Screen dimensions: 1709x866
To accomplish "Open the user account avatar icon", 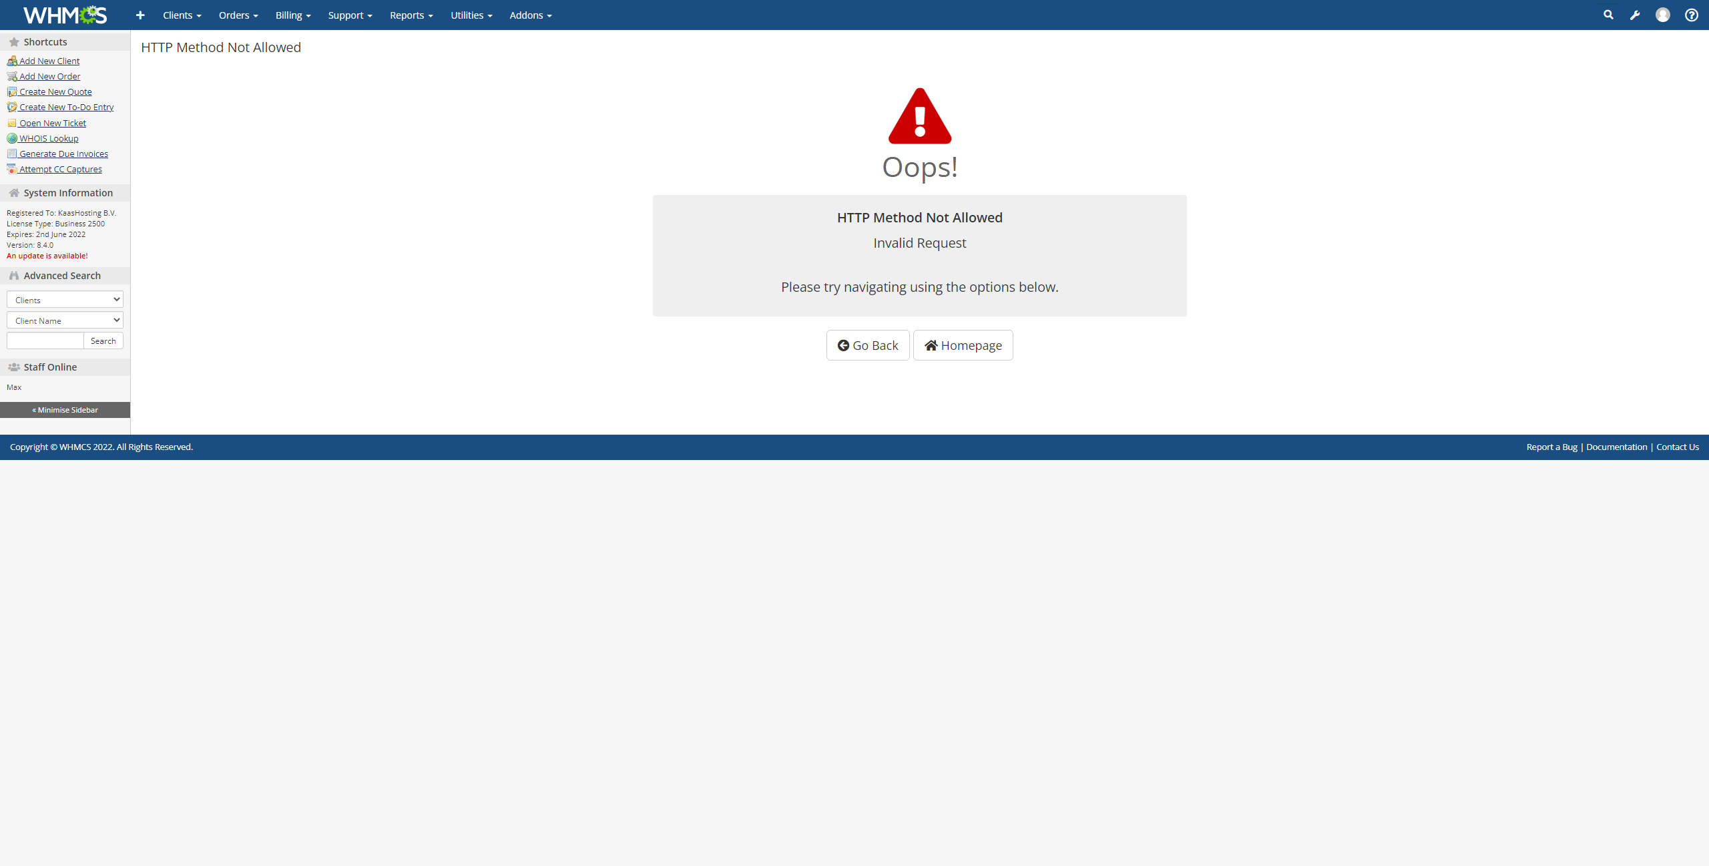I will click(x=1662, y=15).
